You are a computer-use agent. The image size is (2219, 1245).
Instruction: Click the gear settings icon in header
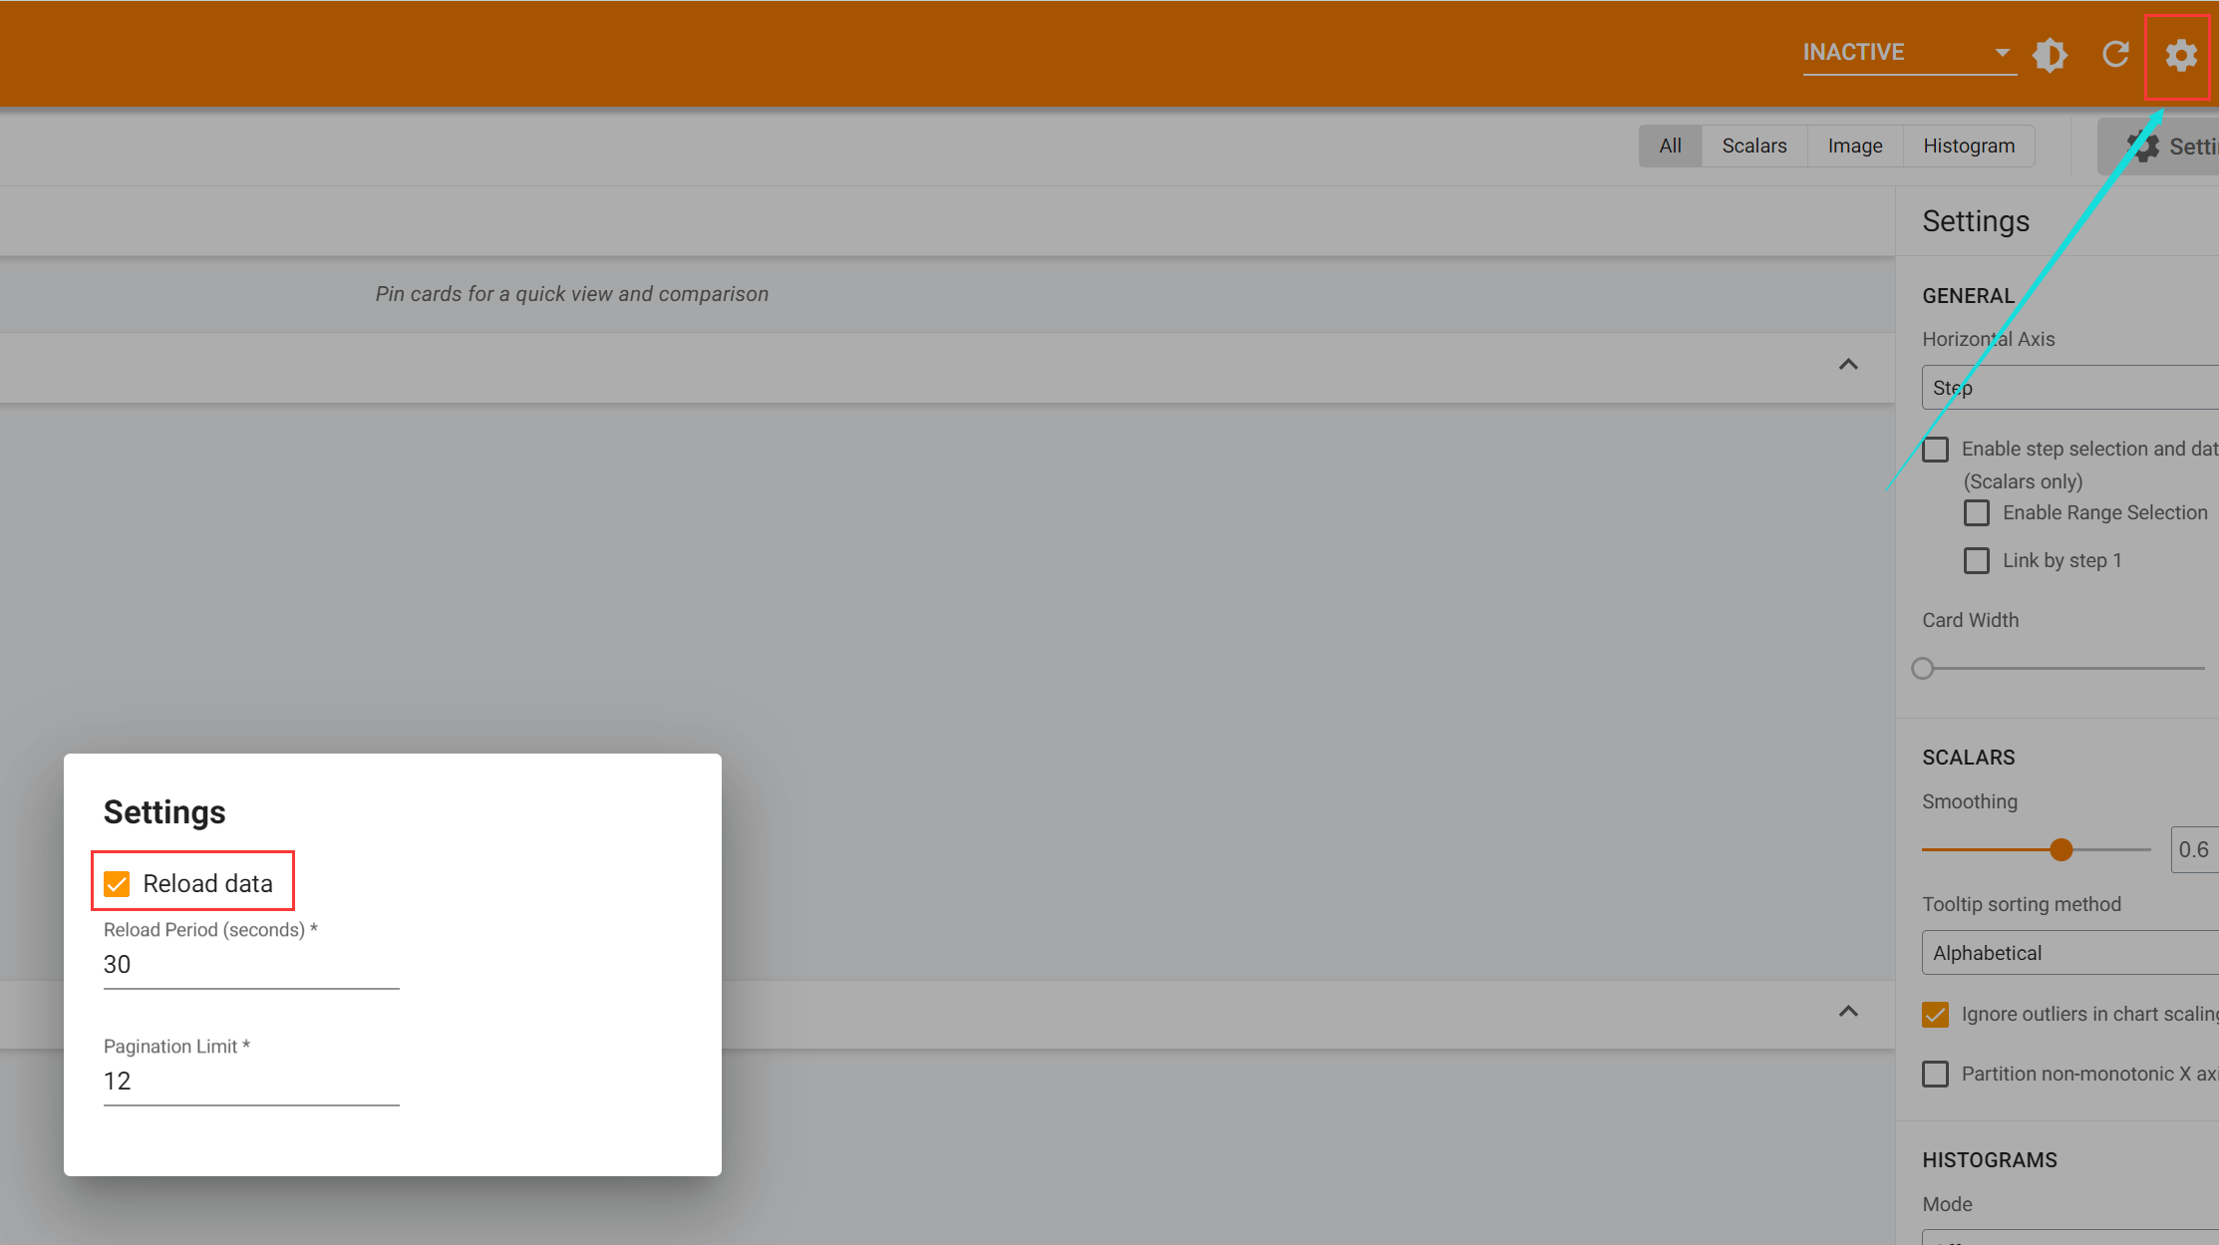pyautogui.click(x=2180, y=55)
